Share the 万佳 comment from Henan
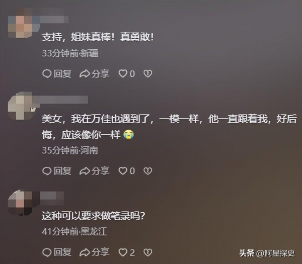 (95, 171)
